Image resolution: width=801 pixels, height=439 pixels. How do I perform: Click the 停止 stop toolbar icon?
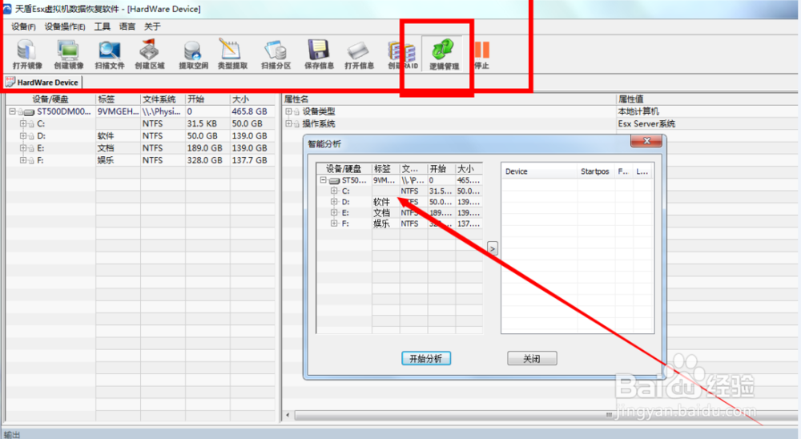pos(481,54)
